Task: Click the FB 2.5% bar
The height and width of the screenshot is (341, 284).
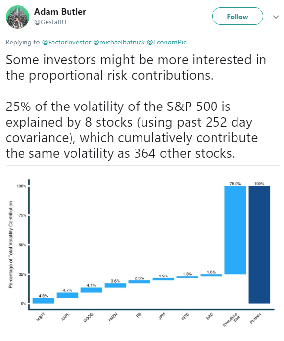Action: [139, 282]
